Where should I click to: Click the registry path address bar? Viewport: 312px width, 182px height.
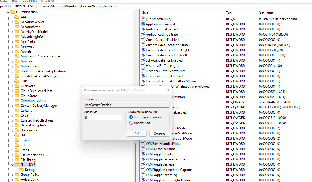coord(156,6)
